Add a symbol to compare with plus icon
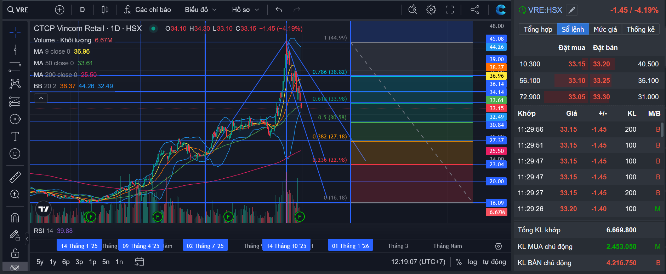 (59, 10)
